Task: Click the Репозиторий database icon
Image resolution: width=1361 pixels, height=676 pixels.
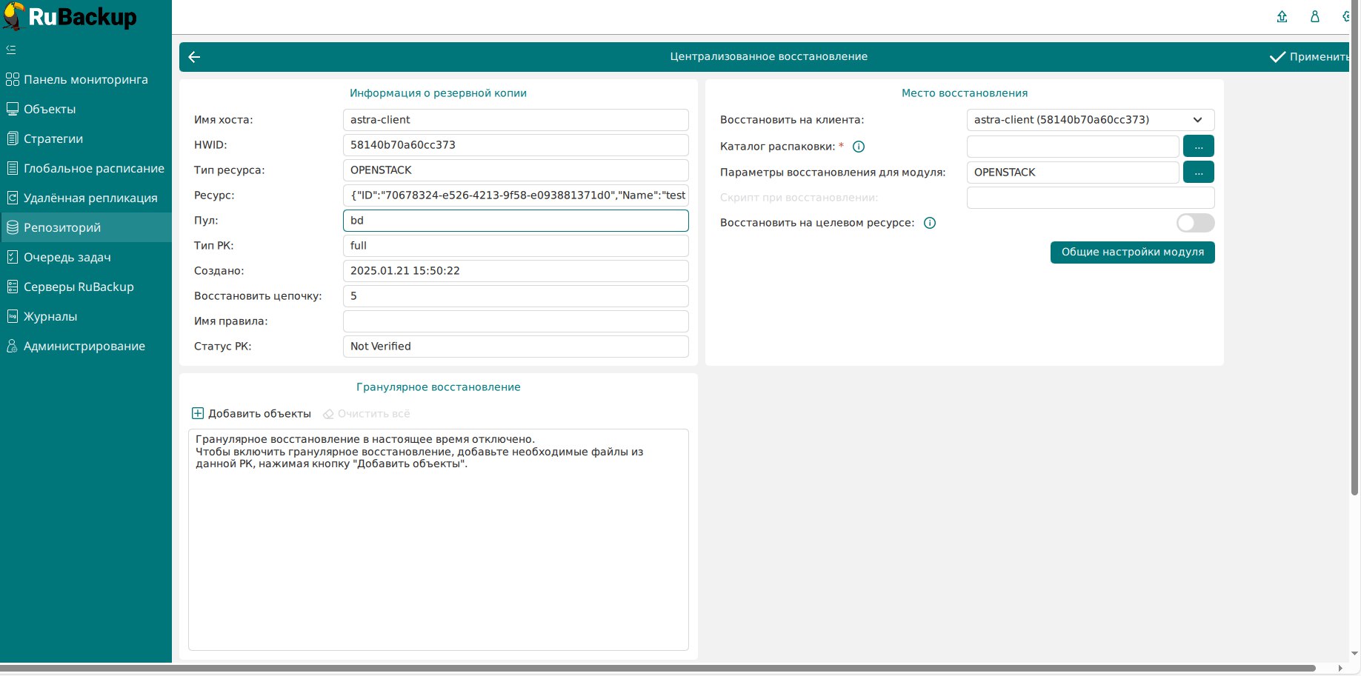Action: pos(12,227)
